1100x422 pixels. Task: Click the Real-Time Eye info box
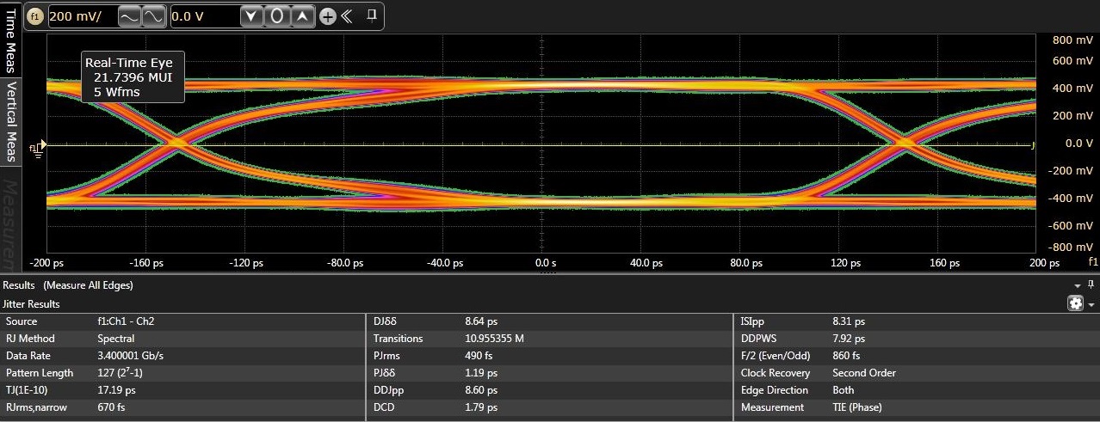[x=133, y=76]
